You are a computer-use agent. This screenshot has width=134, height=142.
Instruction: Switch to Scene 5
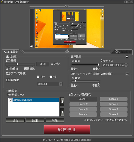coord(114,99)
